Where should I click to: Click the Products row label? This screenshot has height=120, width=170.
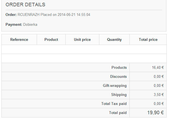pos(119,67)
